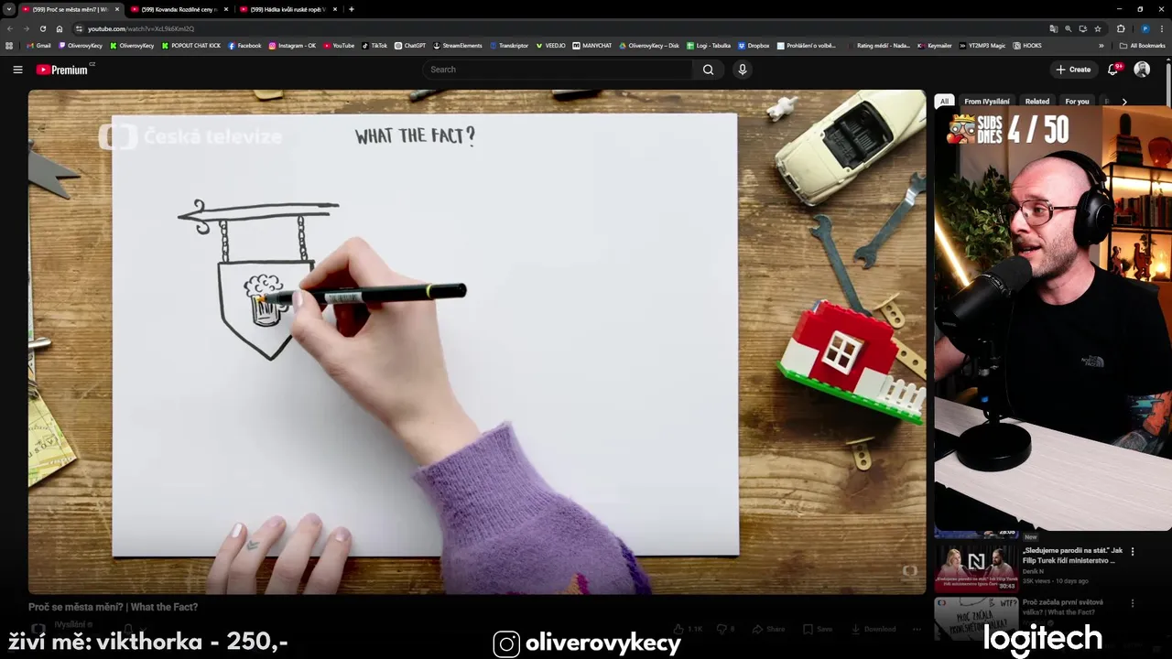
Task: Open the Chrome profile avatar
Action: tap(1145, 28)
